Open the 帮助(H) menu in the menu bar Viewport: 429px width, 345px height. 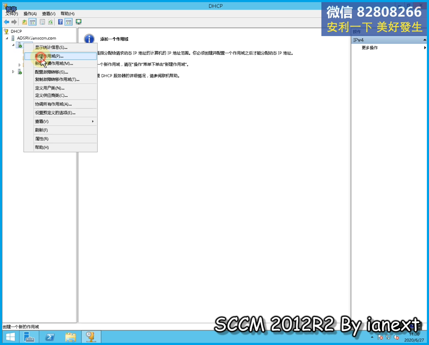point(67,14)
